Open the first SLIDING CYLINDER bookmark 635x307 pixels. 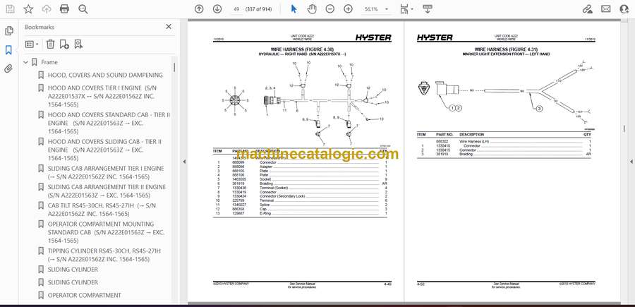(73, 270)
